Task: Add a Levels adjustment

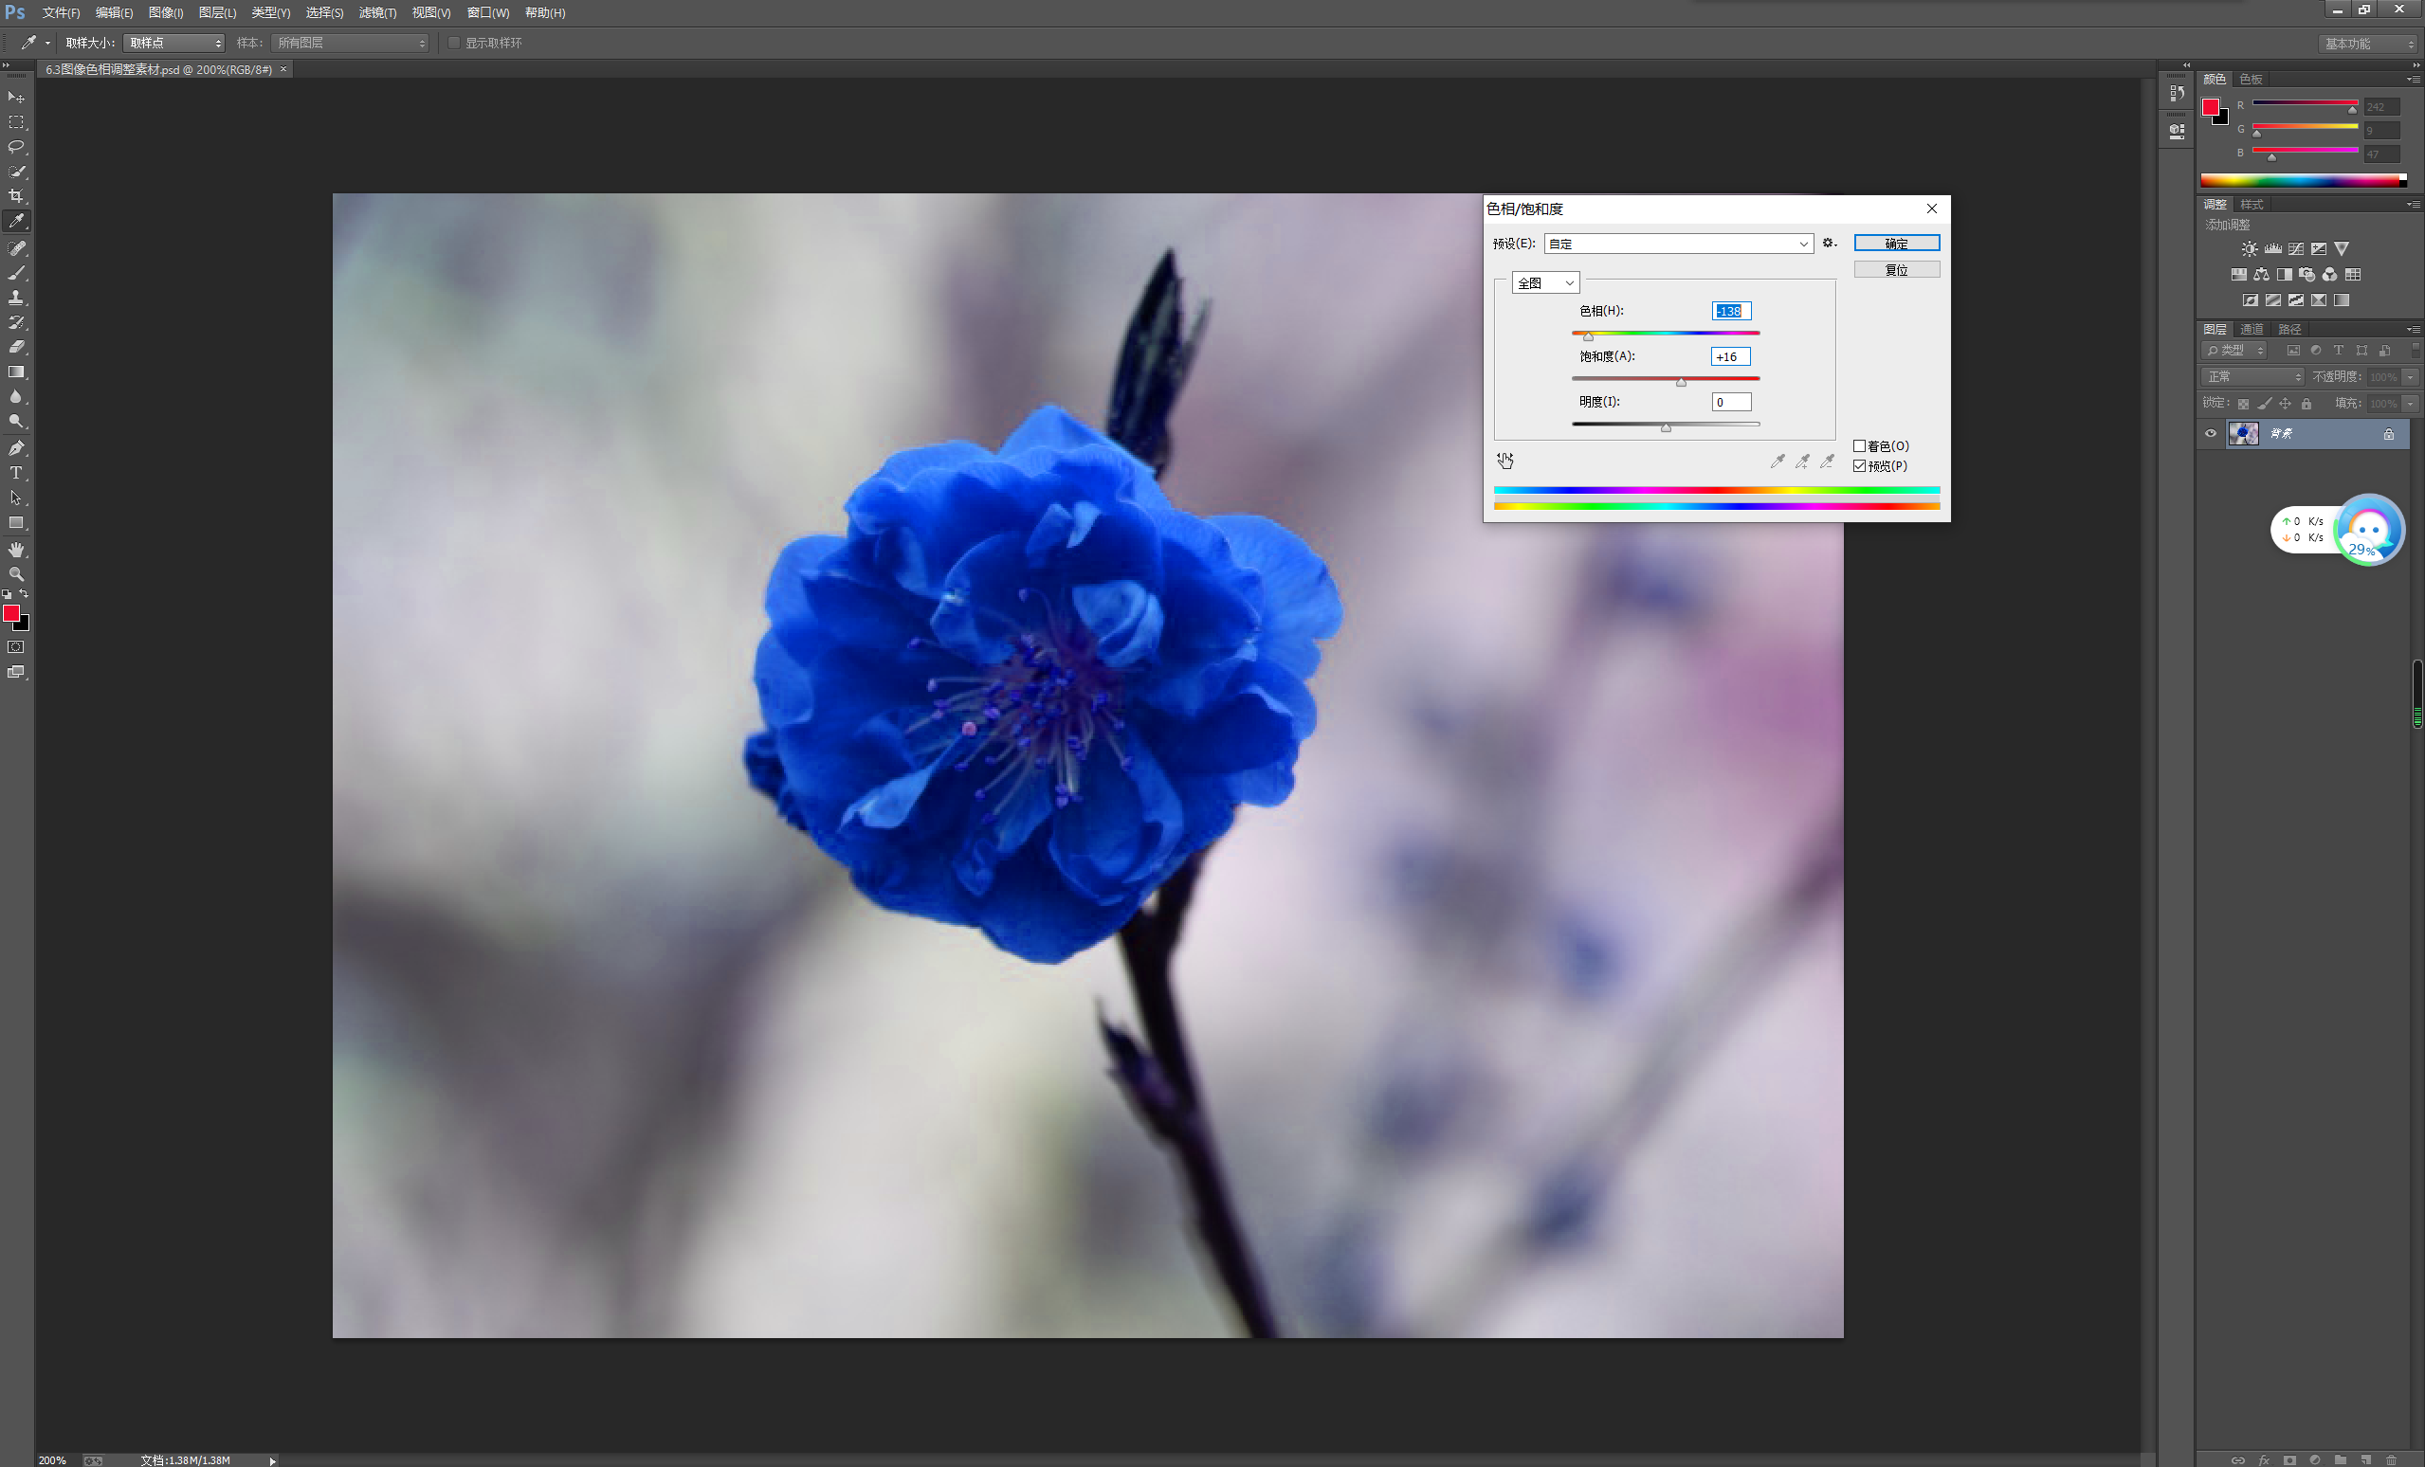Action: tap(2273, 249)
